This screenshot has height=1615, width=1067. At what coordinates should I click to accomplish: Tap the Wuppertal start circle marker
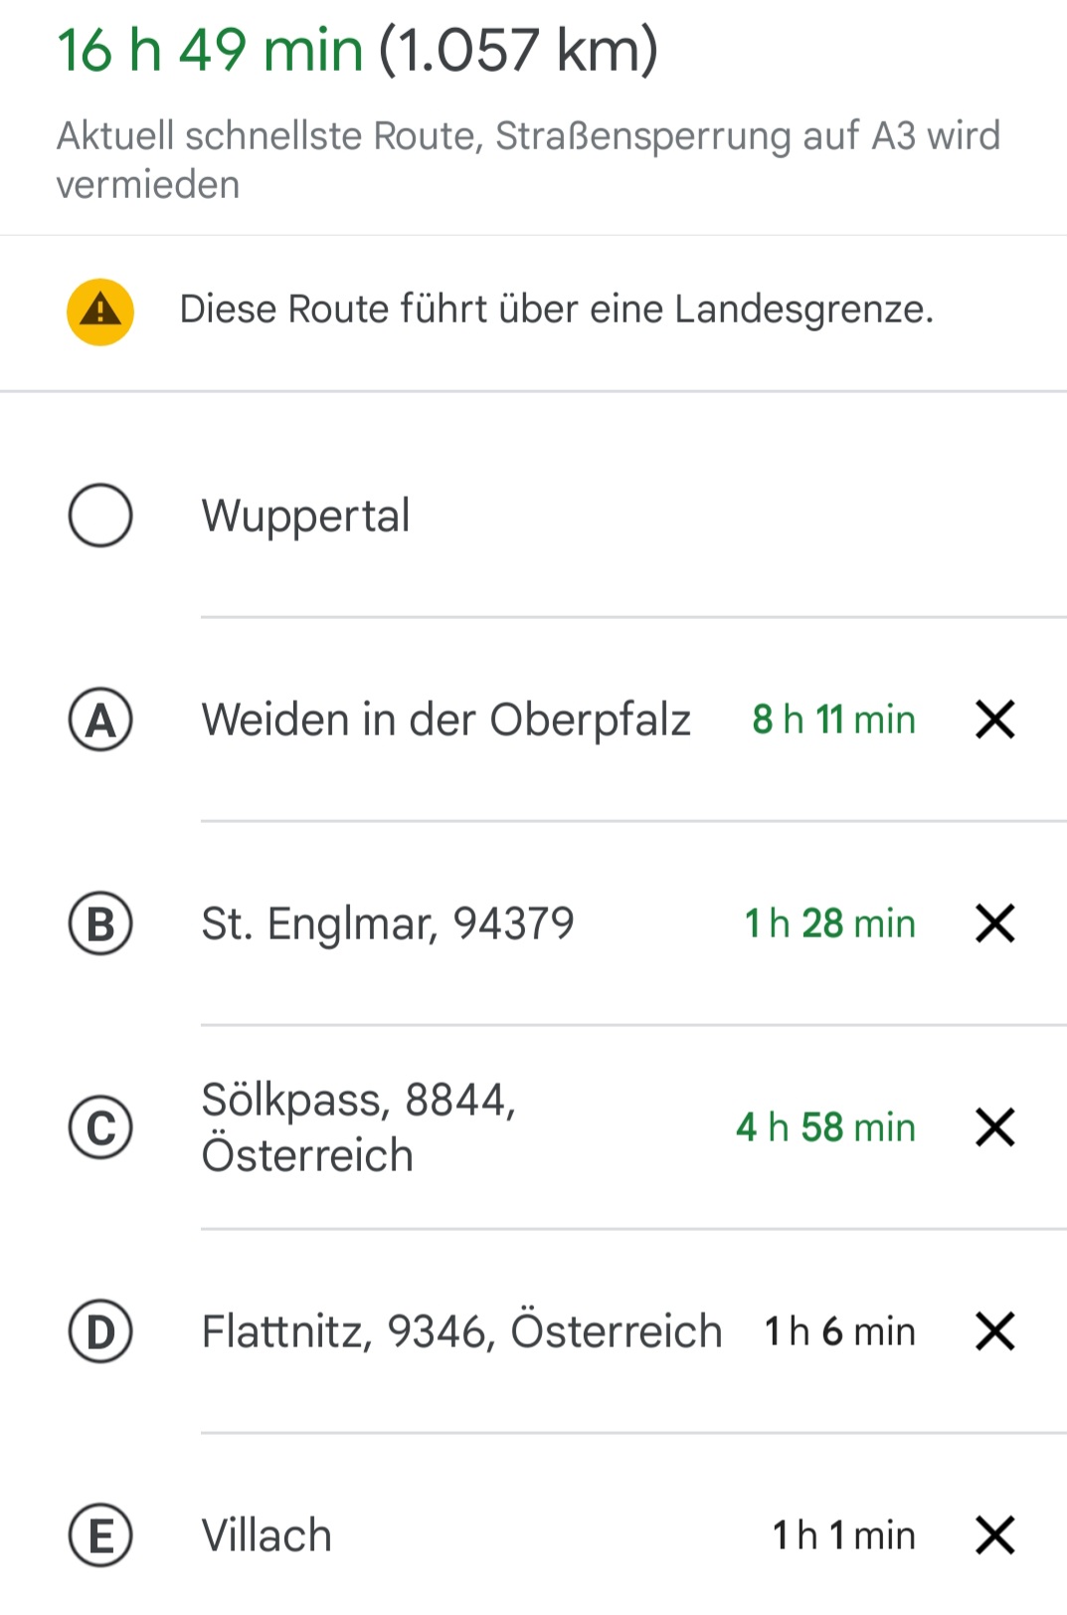click(x=100, y=515)
